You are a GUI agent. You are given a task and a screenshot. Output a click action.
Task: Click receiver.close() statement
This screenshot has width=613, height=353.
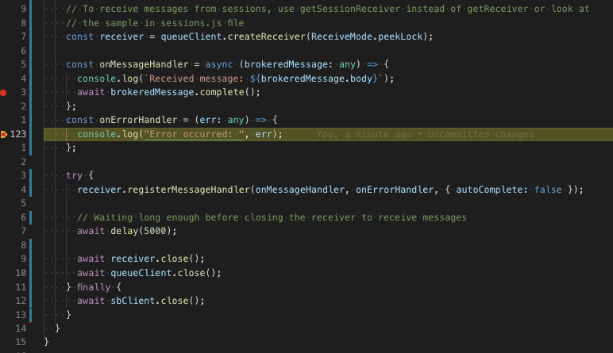click(x=141, y=259)
